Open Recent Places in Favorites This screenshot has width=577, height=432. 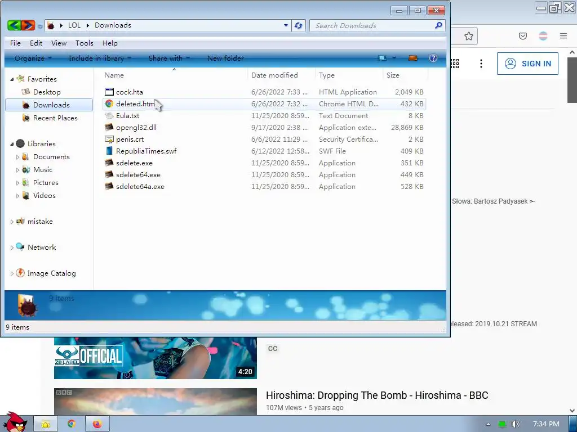pos(55,118)
